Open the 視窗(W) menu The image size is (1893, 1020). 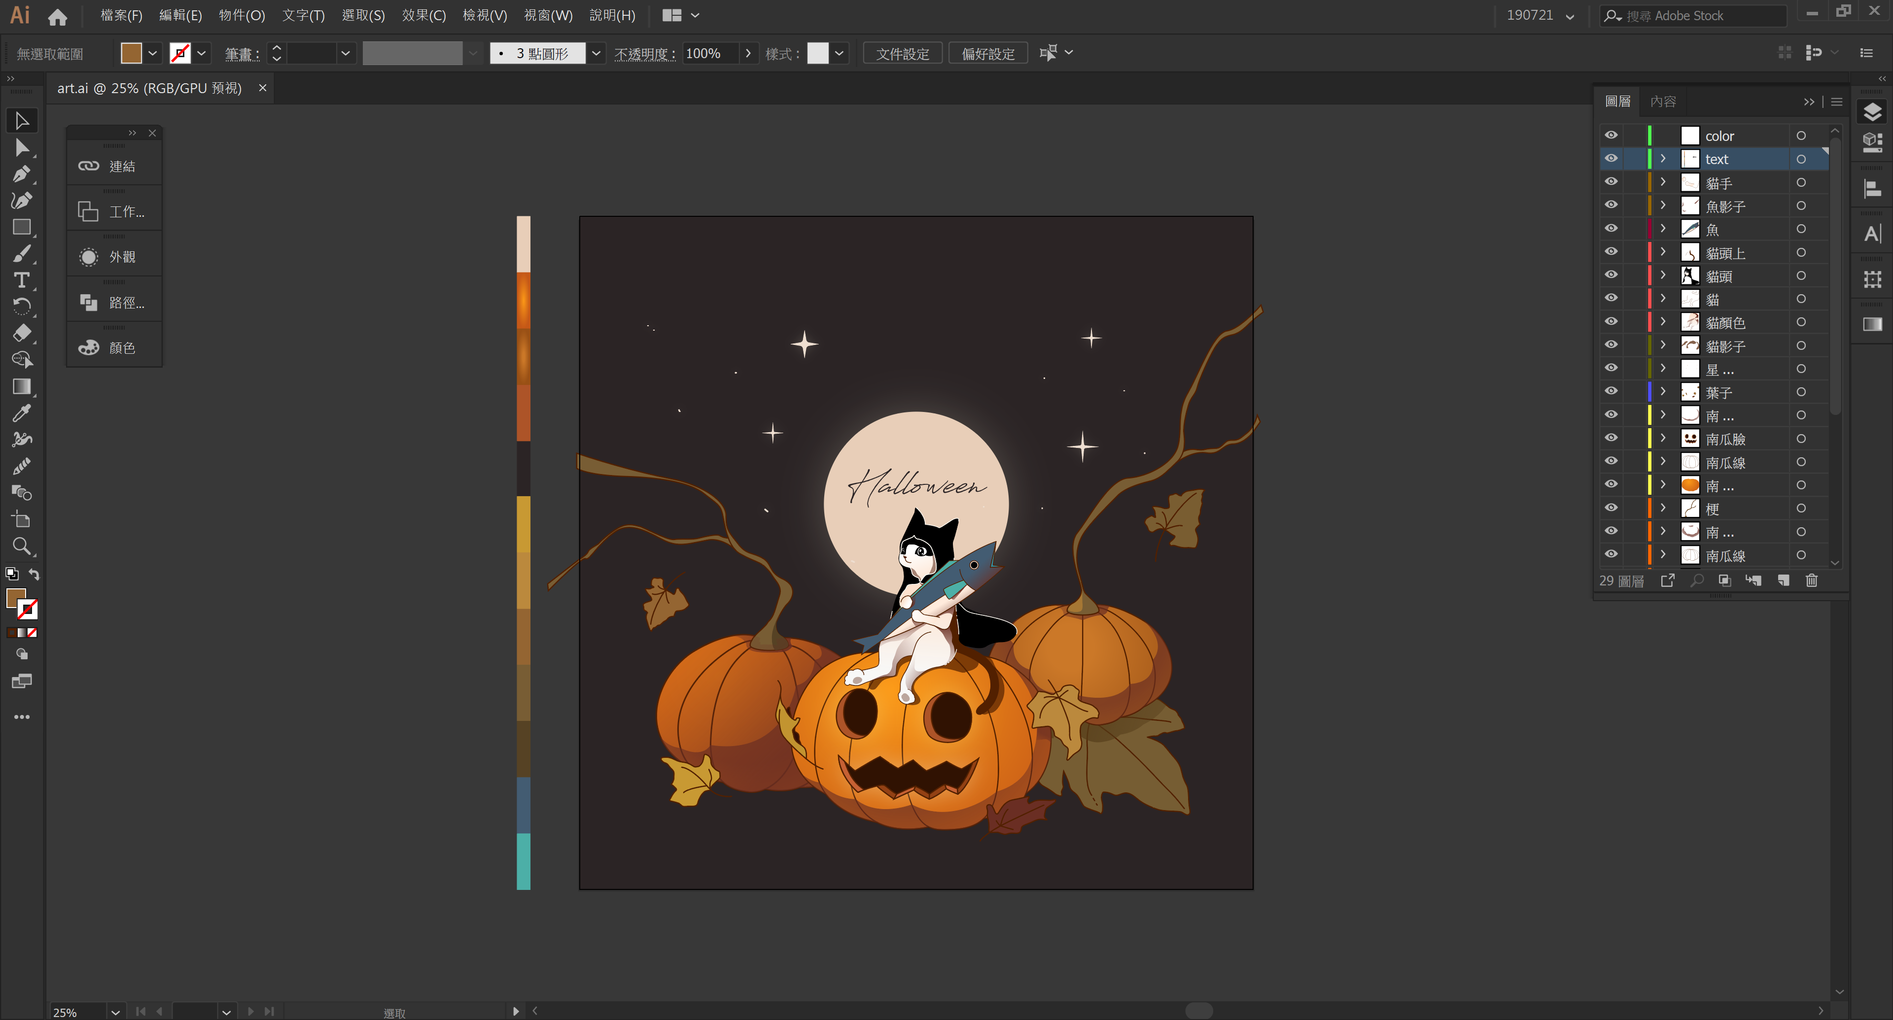pyautogui.click(x=548, y=15)
